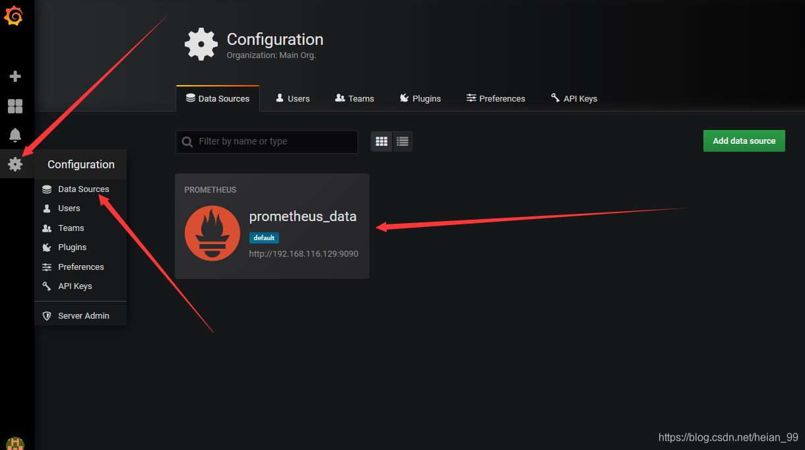Open the Create plus icon in sidebar
The width and height of the screenshot is (805, 450).
[x=15, y=77]
